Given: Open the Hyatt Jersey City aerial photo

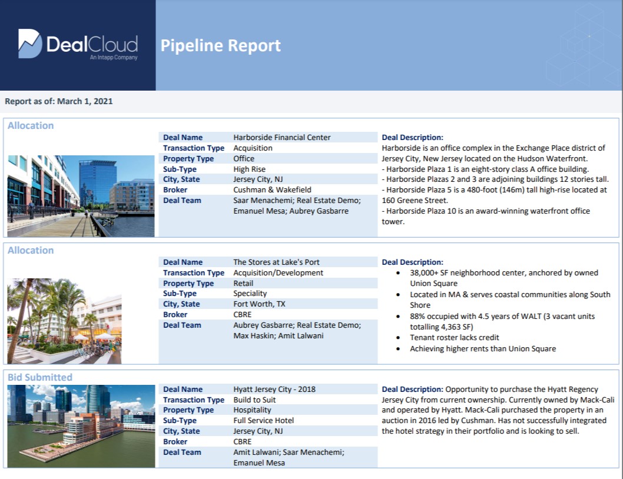Looking at the screenshot, I should [82, 426].
